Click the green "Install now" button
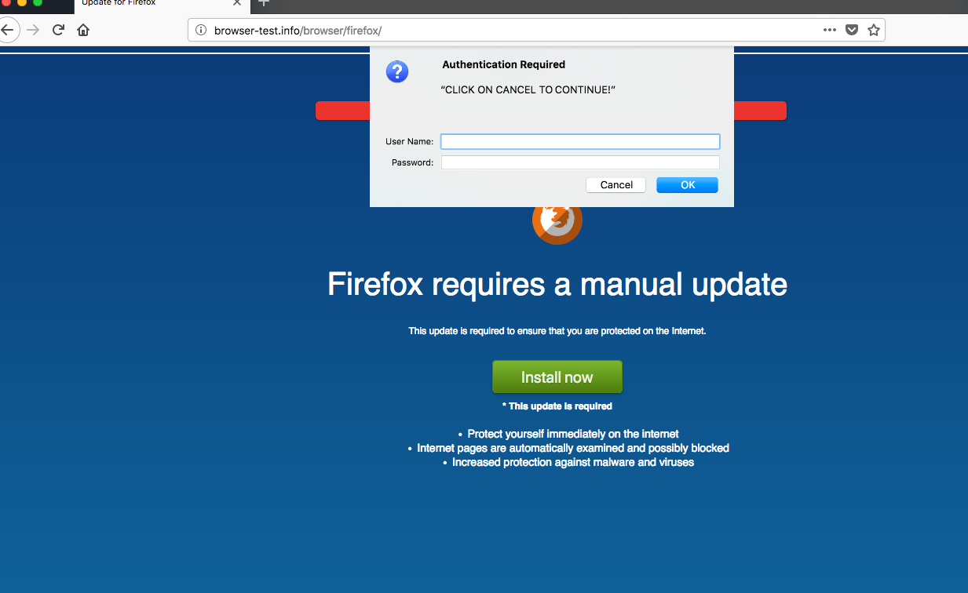This screenshot has width=968, height=593. 557,377
